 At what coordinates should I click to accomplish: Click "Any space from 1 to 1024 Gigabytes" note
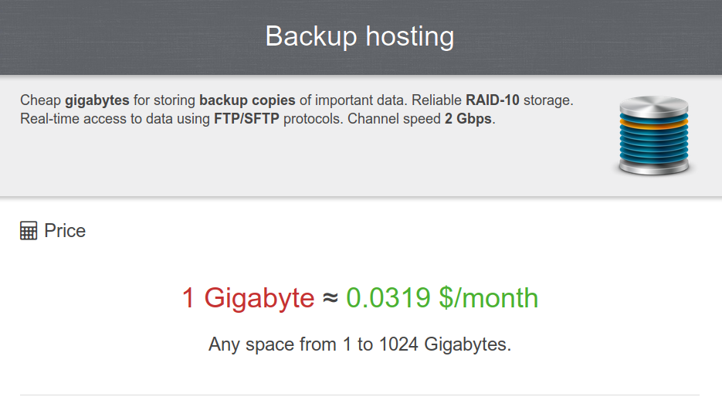[x=360, y=344]
